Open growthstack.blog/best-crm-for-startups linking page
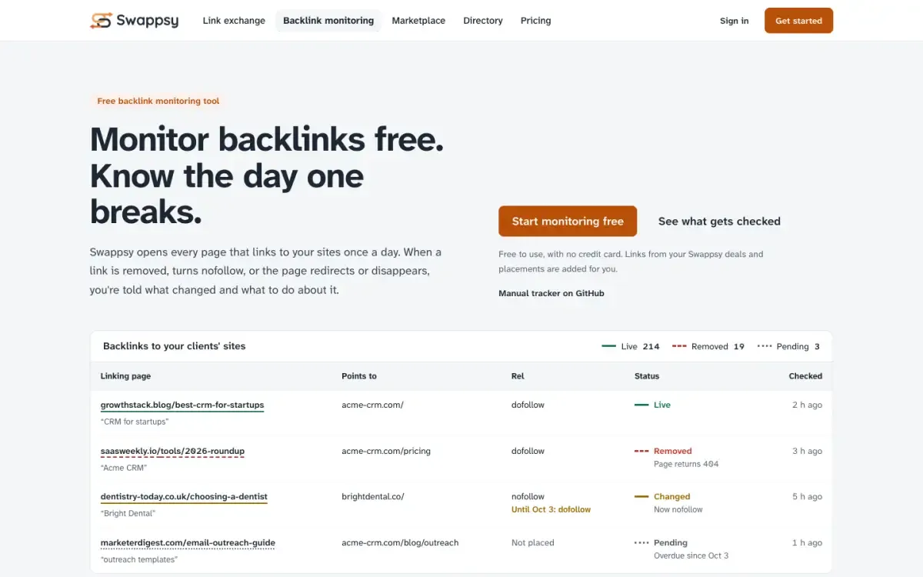The width and height of the screenshot is (923, 577). tap(182, 405)
